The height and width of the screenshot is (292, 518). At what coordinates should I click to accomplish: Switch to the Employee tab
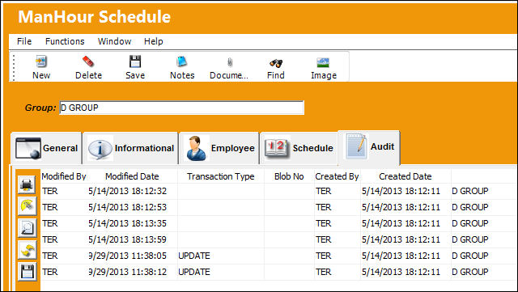pos(219,148)
